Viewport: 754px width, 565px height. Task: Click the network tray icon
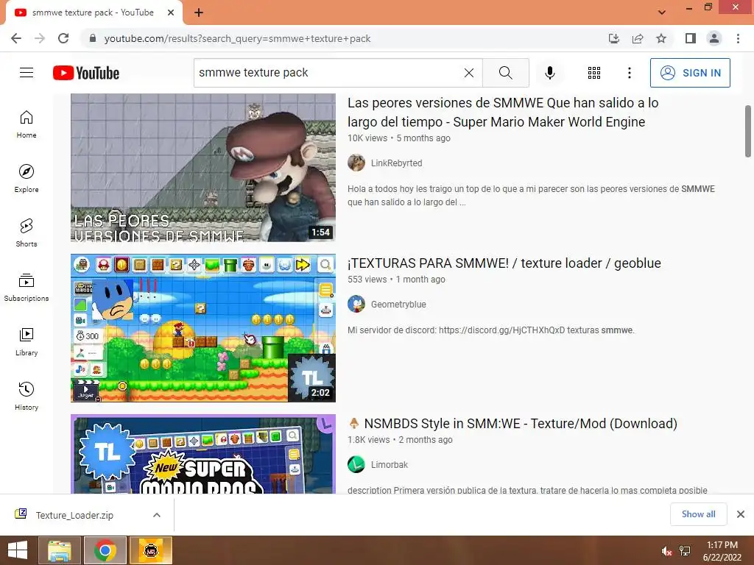point(685,551)
